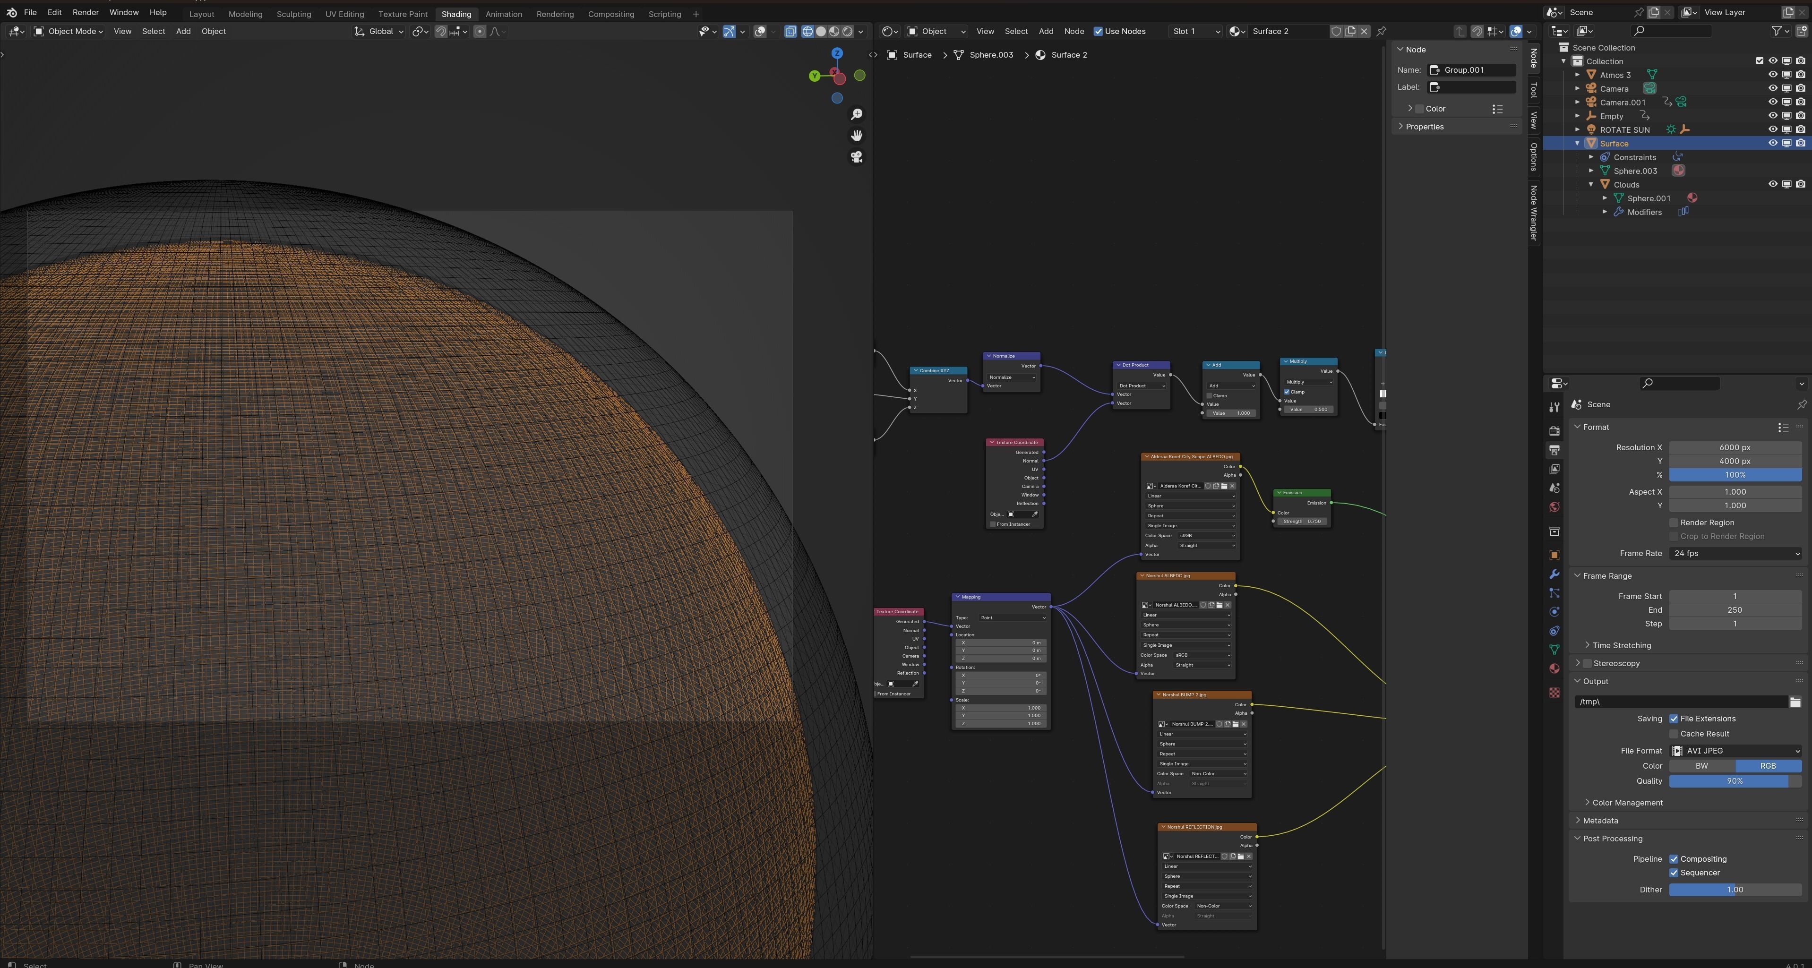1812x968 pixels.
Task: Switch viewport to solid shading
Action: tap(821, 31)
